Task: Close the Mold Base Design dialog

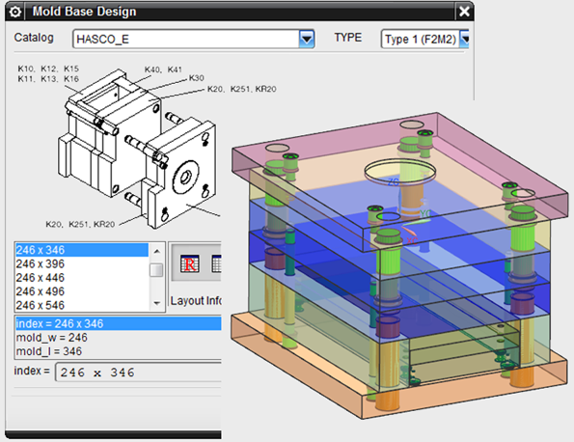Action: coord(464,12)
